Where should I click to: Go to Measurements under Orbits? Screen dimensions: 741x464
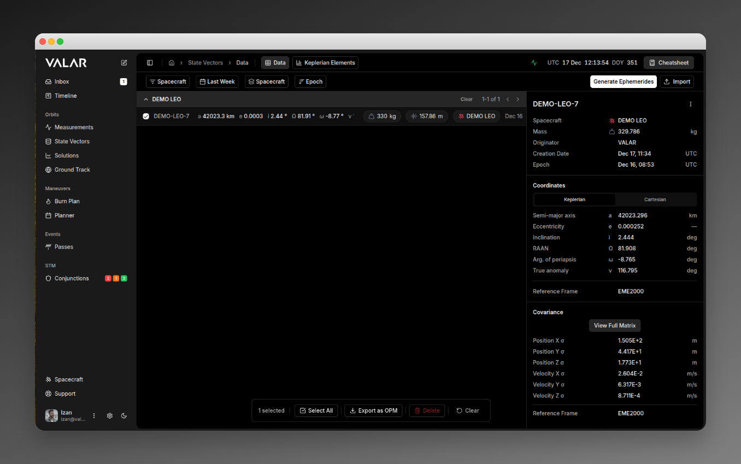coord(74,127)
